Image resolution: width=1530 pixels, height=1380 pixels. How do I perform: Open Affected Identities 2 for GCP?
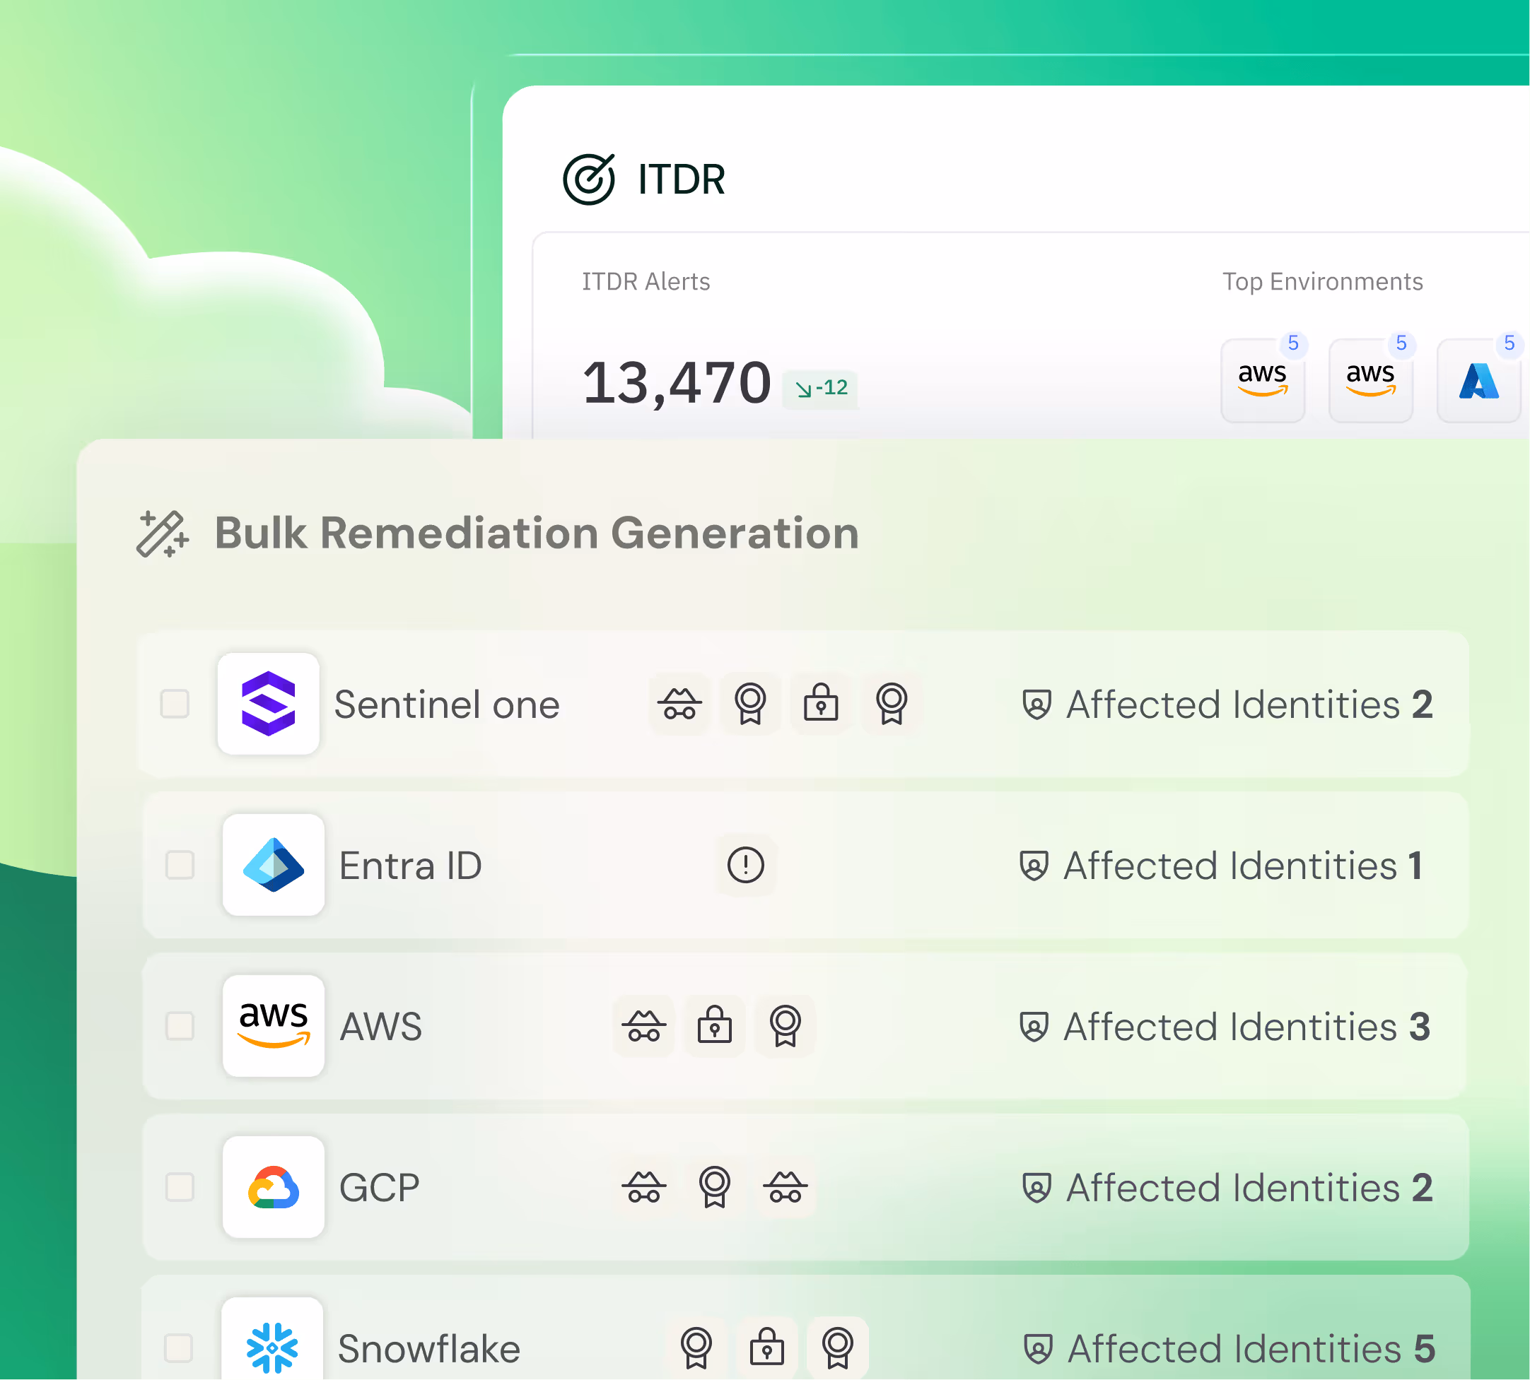(1228, 1187)
